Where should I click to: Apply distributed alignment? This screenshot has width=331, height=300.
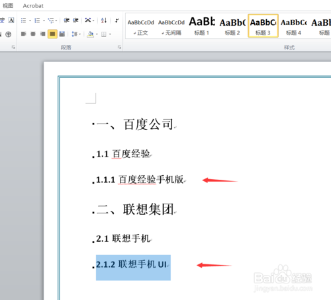tap(62, 34)
